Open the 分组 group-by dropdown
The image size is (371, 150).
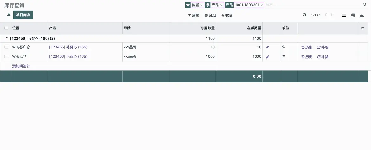click(210, 15)
